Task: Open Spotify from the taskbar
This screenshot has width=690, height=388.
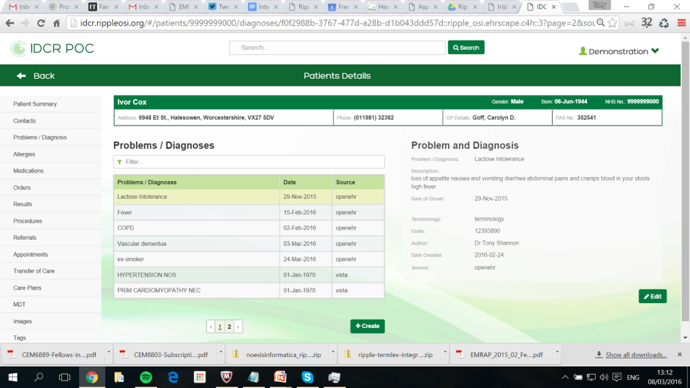Action: 146,378
